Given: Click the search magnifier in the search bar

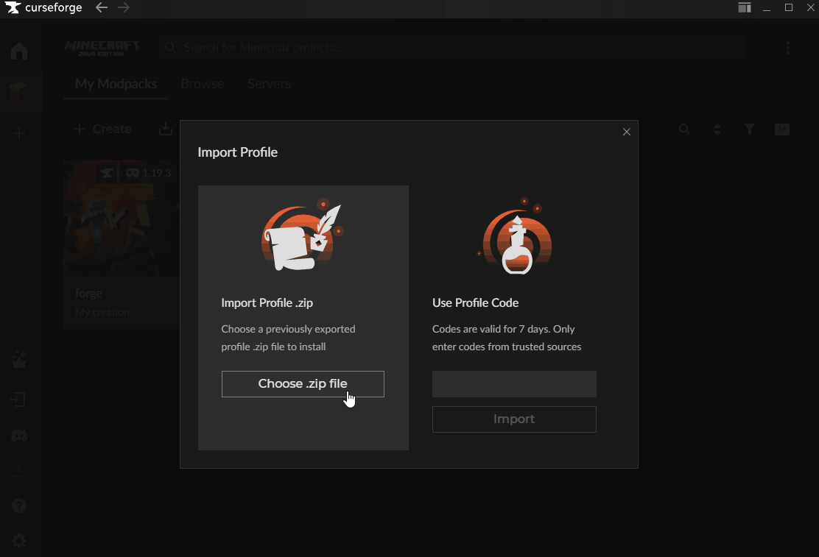Looking at the screenshot, I should (x=170, y=48).
